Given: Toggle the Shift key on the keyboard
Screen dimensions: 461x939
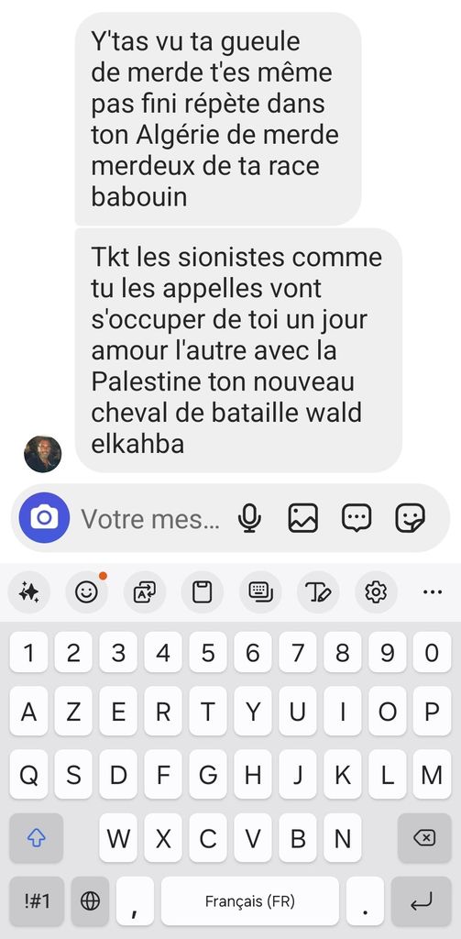Looking at the screenshot, I should pyautogui.click(x=37, y=838).
